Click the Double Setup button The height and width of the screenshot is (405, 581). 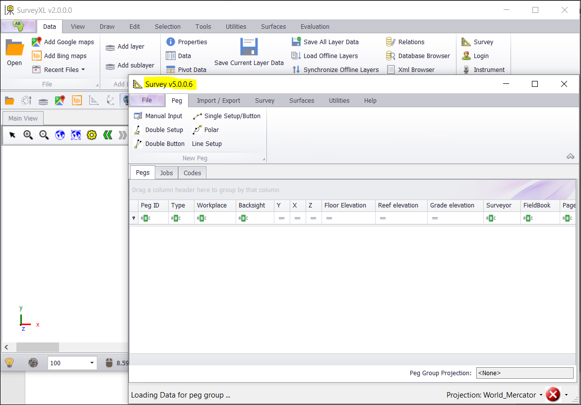tap(159, 130)
